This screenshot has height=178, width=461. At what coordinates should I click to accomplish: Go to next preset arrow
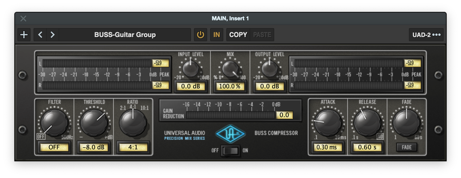pos(53,35)
